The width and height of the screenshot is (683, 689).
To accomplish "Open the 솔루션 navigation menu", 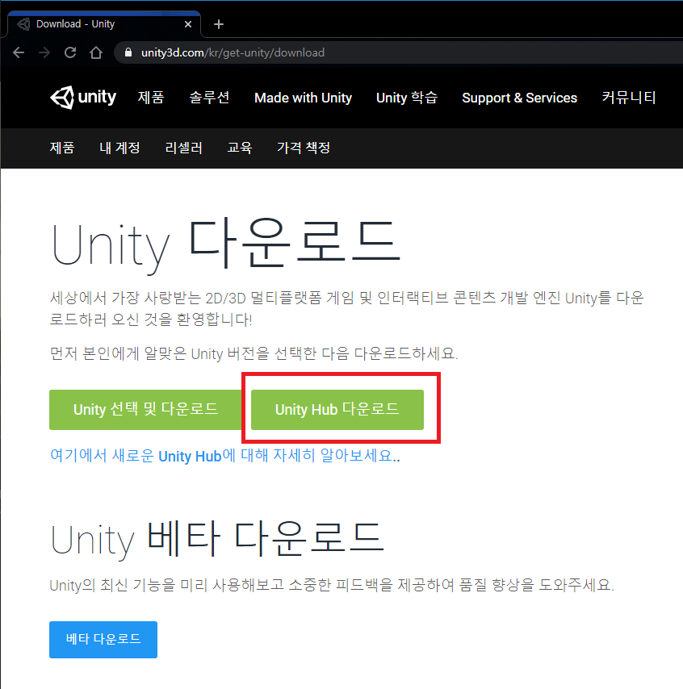I will 209,98.
